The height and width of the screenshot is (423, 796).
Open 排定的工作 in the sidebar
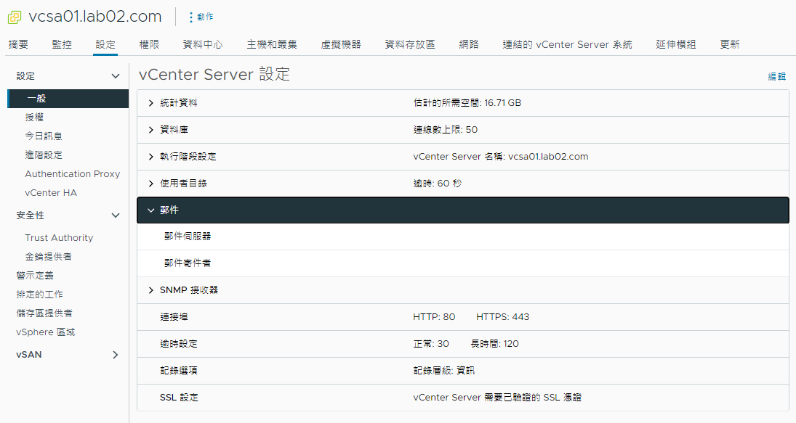click(x=39, y=295)
